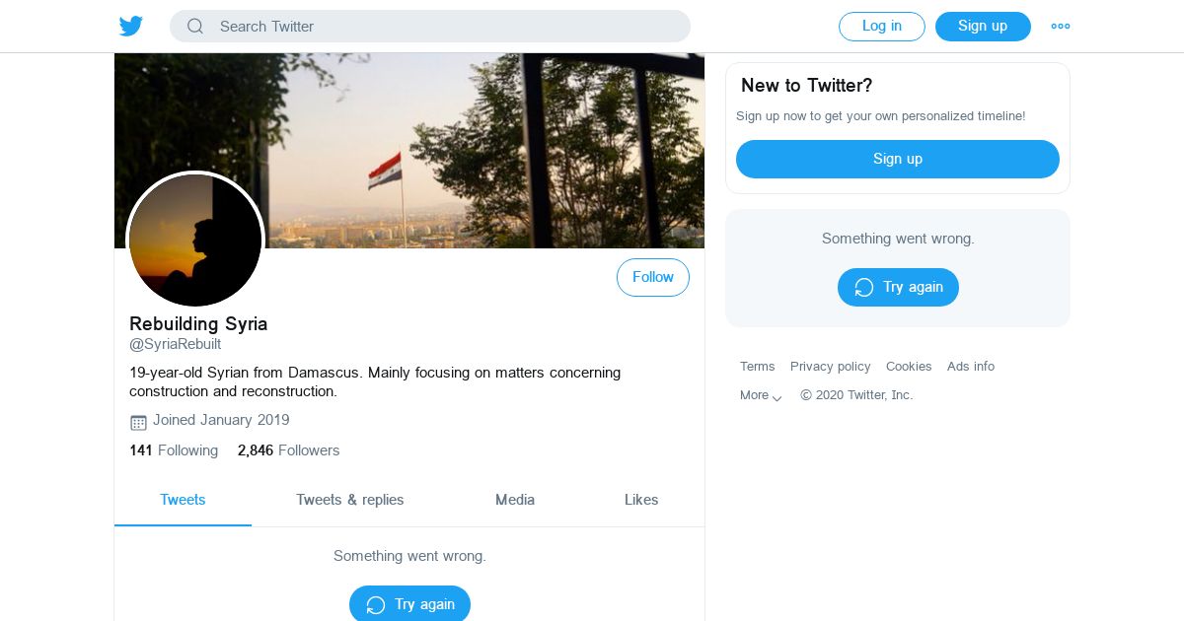This screenshot has height=621, width=1184.
Task: Expand the More footer dropdown
Action: (761, 395)
